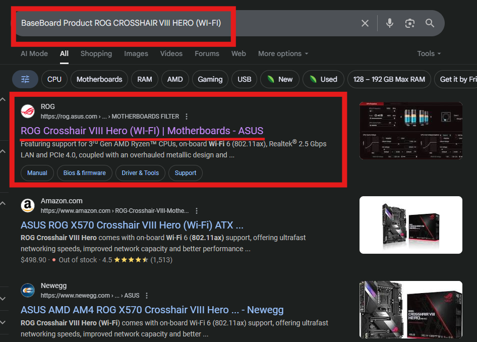Apply the Gaming filter chip

[210, 79]
